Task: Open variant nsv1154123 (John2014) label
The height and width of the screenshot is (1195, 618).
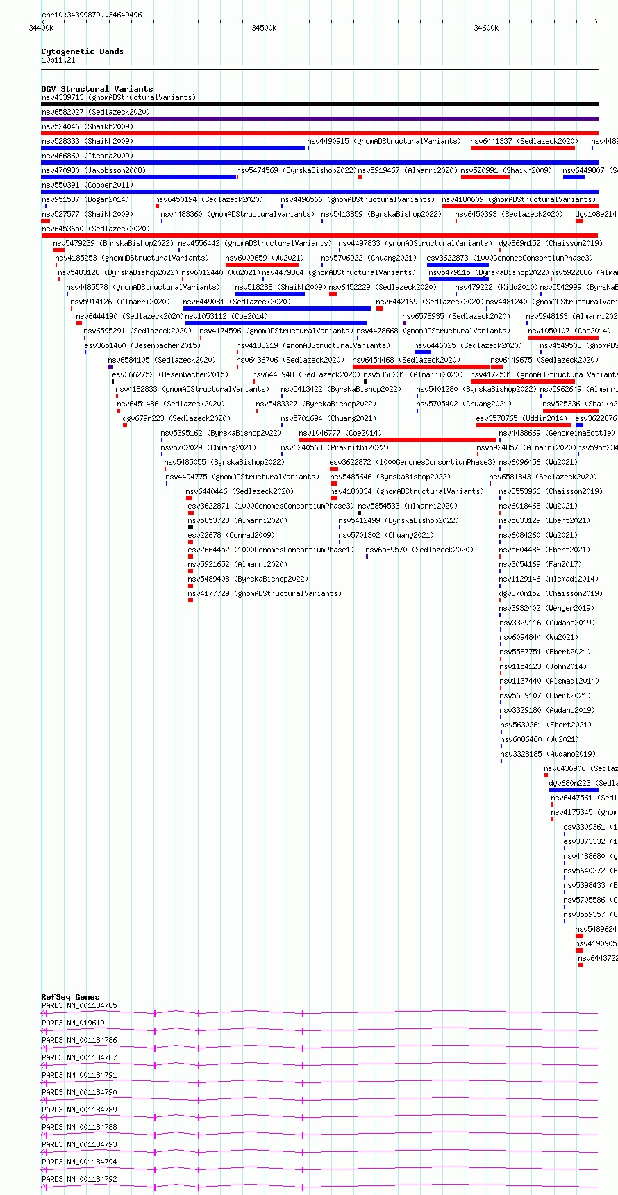Action: (x=542, y=666)
